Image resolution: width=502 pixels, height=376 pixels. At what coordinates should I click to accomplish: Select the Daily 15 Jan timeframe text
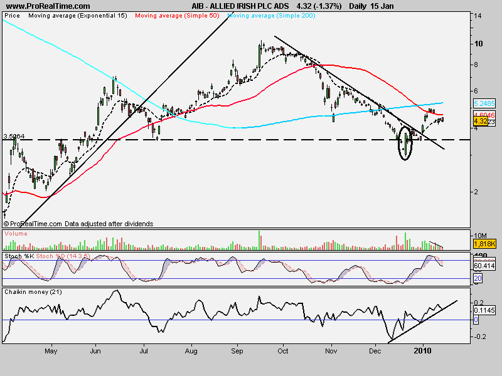(371, 6)
